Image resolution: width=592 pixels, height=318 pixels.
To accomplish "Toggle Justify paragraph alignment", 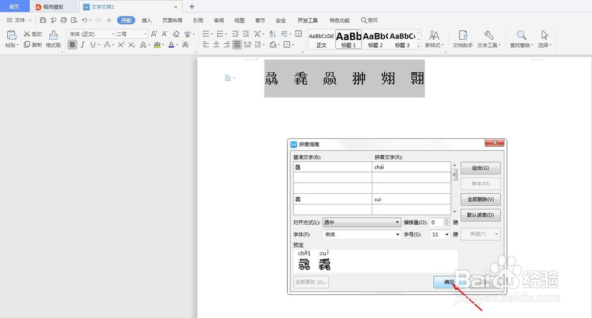I will [237, 45].
